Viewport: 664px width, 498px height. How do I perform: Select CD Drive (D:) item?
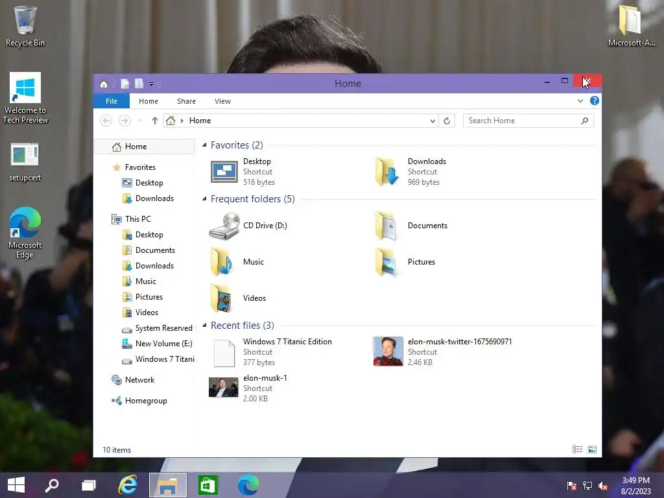click(x=248, y=226)
